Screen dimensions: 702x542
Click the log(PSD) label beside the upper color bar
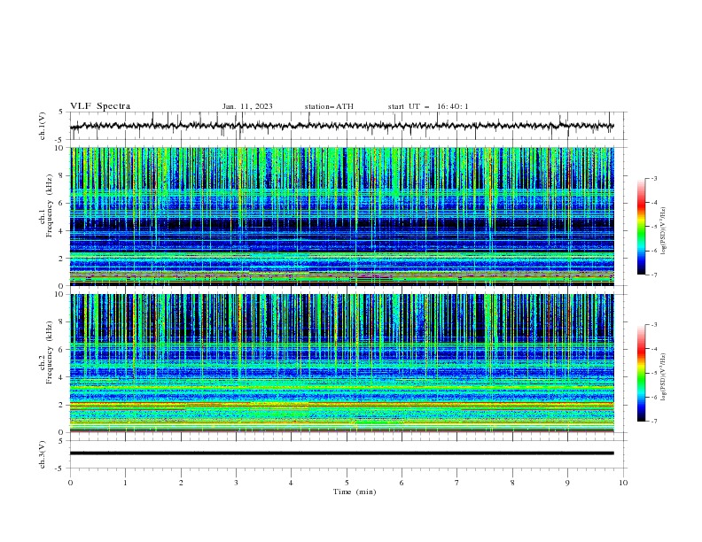coord(664,231)
